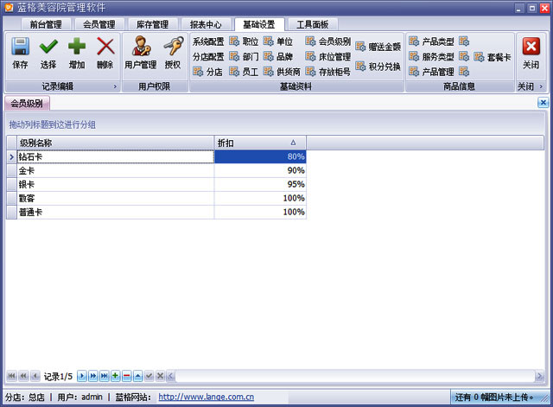Open 产品类型 product type settings
553x407 pixels.
click(x=431, y=41)
